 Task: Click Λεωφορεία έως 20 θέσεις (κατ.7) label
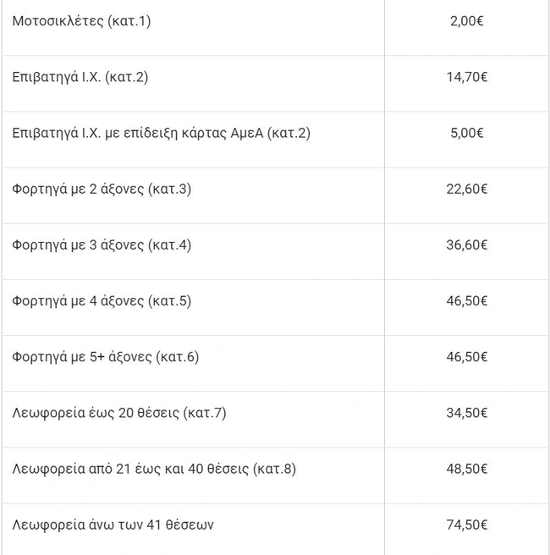[x=119, y=413]
